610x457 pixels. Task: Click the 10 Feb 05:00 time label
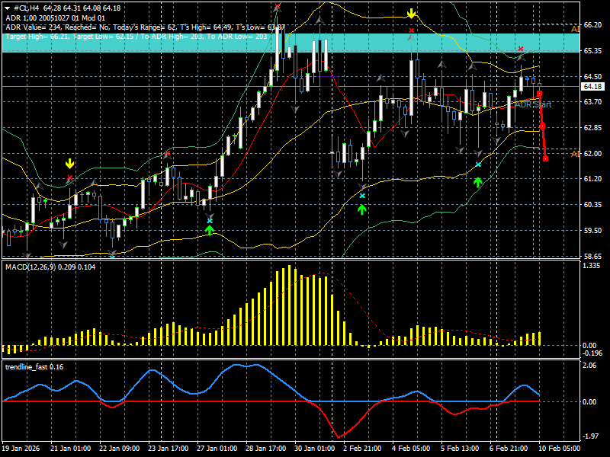pyautogui.click(x=560, y=449)
